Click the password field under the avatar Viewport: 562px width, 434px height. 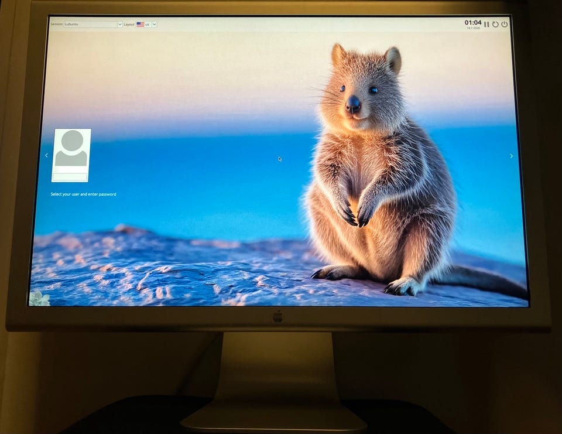[x=70, y=176]
